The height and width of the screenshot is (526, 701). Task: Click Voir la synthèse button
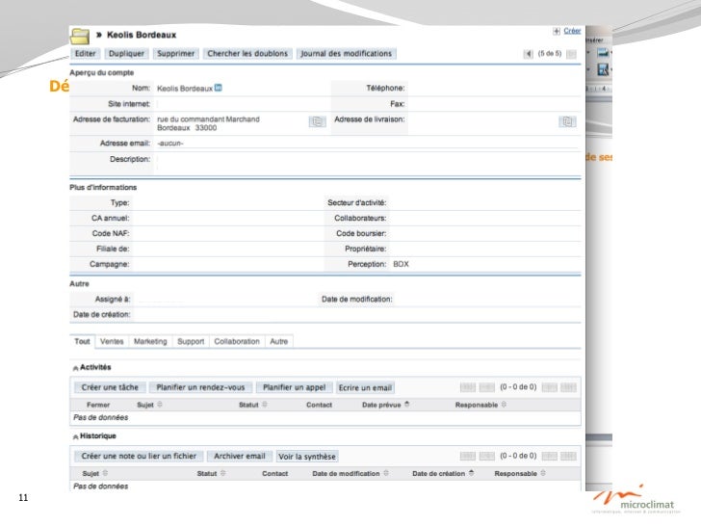click(x=307, y=457)
